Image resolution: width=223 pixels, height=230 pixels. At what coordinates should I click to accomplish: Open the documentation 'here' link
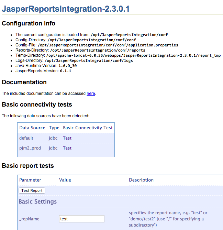coord(91,93)
